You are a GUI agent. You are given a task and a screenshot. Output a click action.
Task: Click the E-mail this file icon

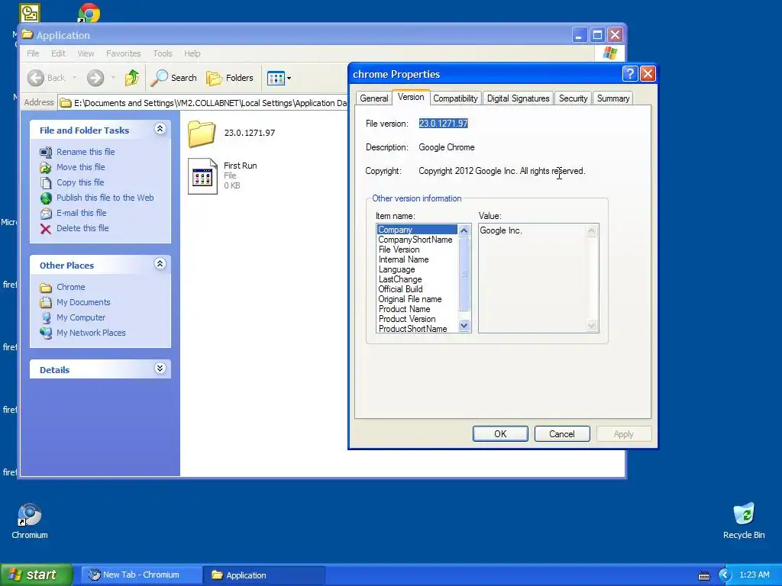45,214
